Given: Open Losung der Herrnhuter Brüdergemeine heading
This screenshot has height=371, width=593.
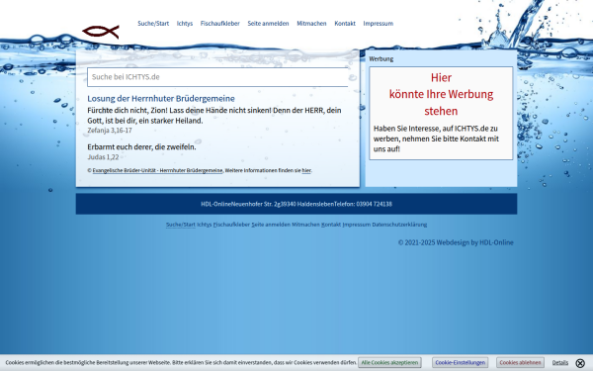Looking at the screenshot, I should click(161, 98).
